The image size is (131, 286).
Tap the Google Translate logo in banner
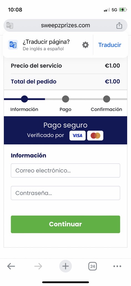tap(13, 45)
